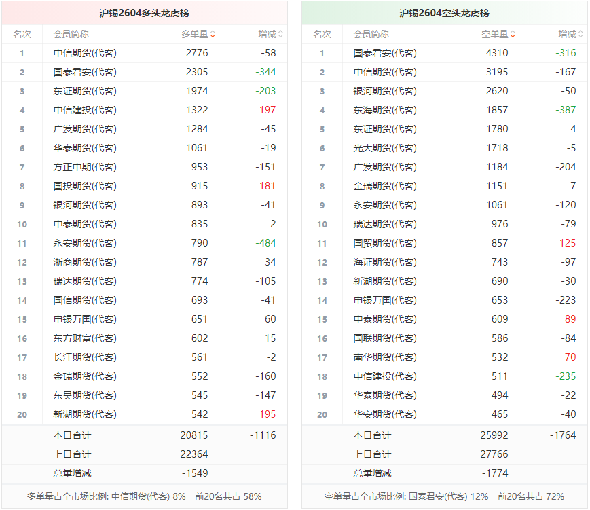Select 中信期货(代客) in short table
The width and height of the screenshot is (590, 510).
point(385,72)
